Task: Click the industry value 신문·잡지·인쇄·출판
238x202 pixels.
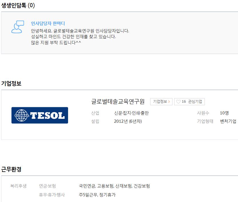Action: [131, 113]
